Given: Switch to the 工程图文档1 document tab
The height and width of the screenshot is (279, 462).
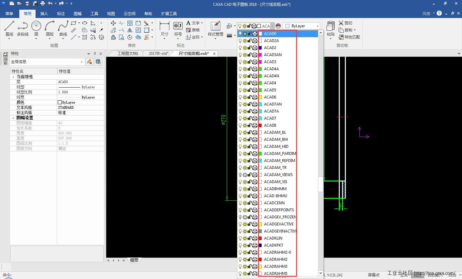Looking at the screenshot, I should pos(127,54).
